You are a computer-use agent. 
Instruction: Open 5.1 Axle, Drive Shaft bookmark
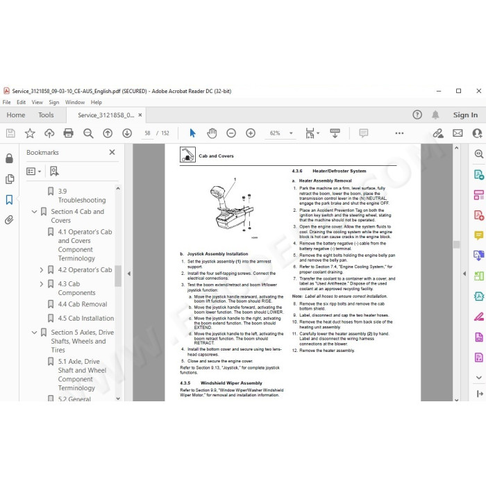point(82,375)
